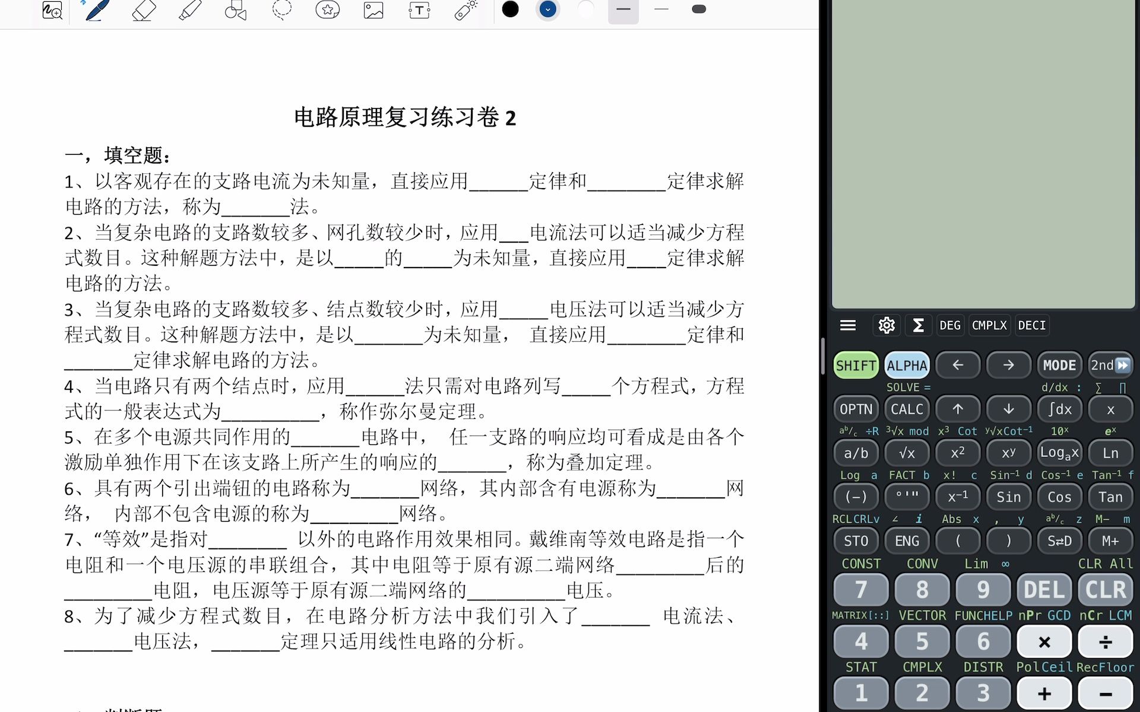Select the pen tool
The width and height of the screenshot is (1140, 712).
pos(97,10)
